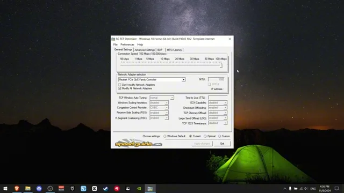The image size is (344, 193).
Task: Uncheck Modify All Network Adapters
Action: tap(119, 88)
